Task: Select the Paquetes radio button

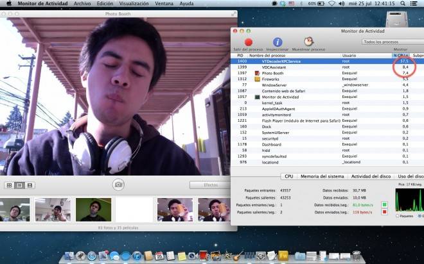Action: pyautogui.click(x=398, y=216)
